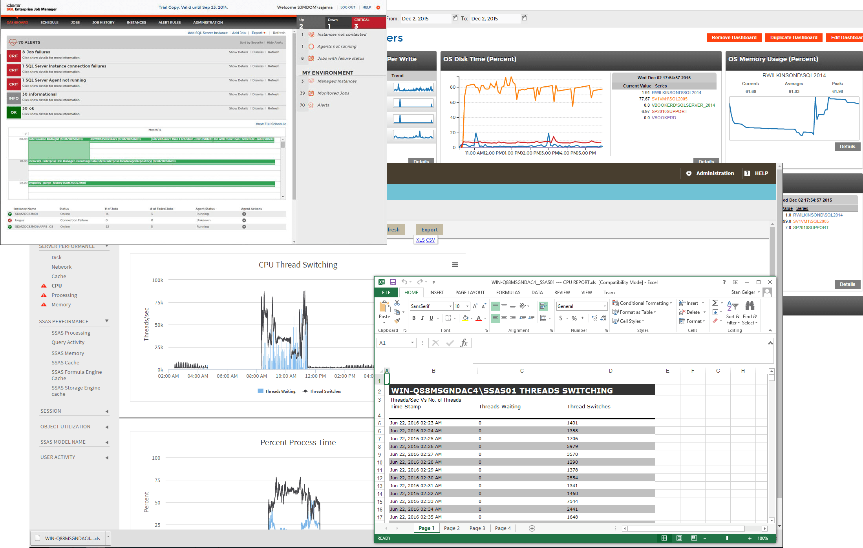Open the Conditional Formatting dropdown

[642, 303]
